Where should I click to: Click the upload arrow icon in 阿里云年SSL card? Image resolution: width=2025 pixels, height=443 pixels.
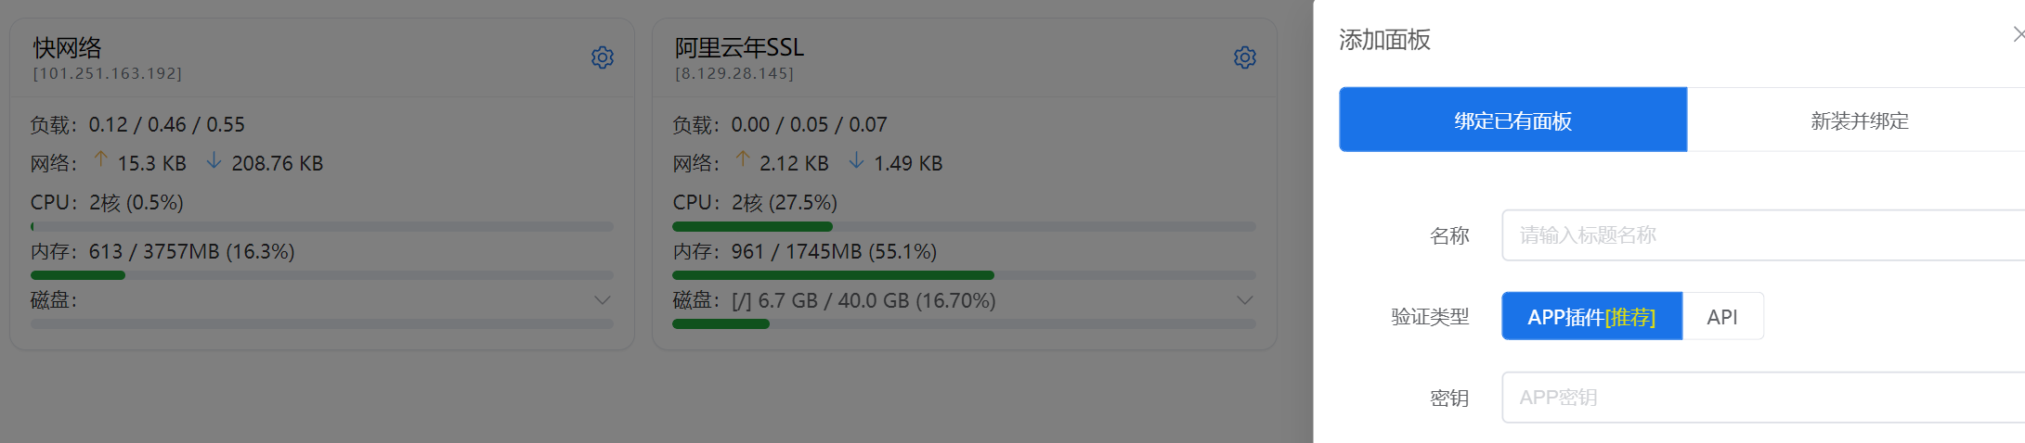(x=743, y=161)
